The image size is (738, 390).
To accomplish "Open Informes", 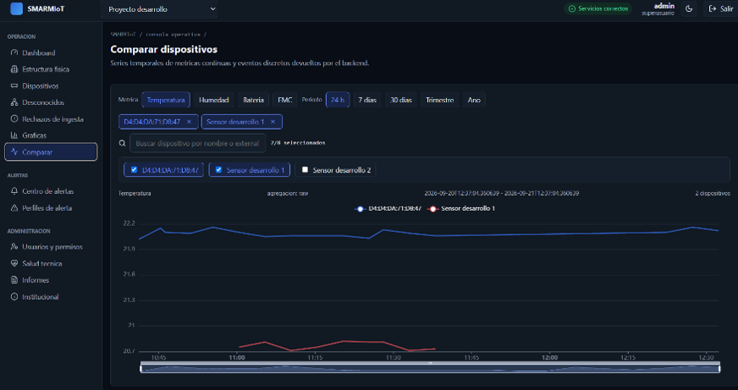I will [x=51, y=280].
